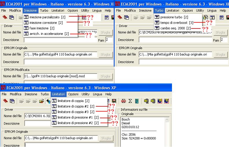Viewport: 229px width, 147px height.
Task: Choose 'limitatore di pressione #1 [2]' entry
Action: (x=79, y=117)
